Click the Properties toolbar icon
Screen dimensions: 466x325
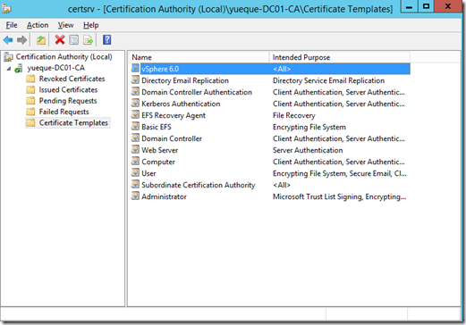pyautogui.click(x=73, y=40)
